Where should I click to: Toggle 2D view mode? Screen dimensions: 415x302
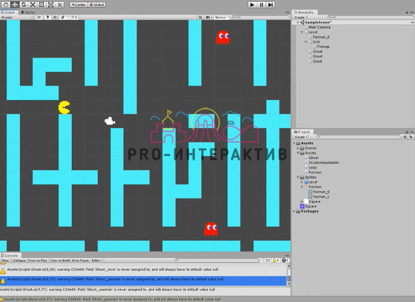[x=39, y=17]
